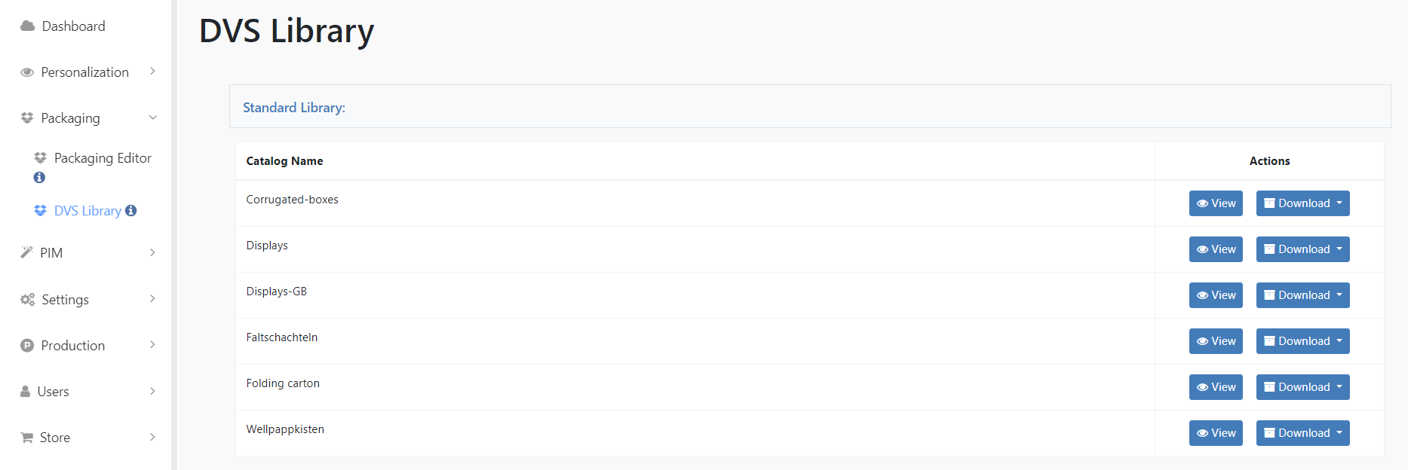The height and width of the screenshot is (470, 1408).
Task: View the Faltschachteln catalog
Action: [x=1216, y=341]
